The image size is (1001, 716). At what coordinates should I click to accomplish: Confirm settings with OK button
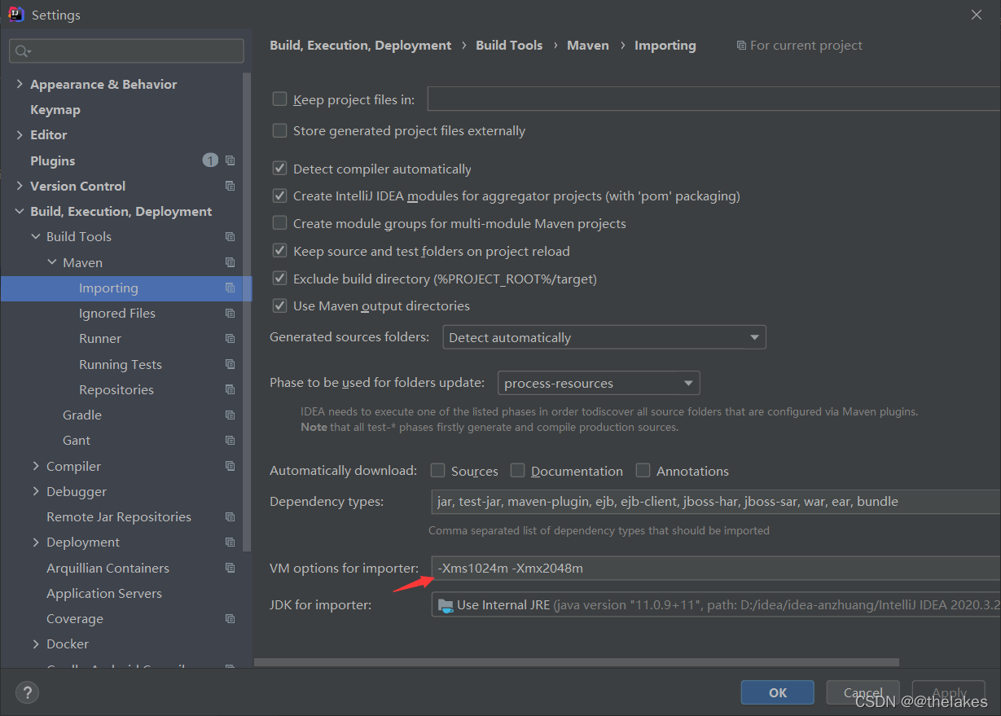point(778,692)
